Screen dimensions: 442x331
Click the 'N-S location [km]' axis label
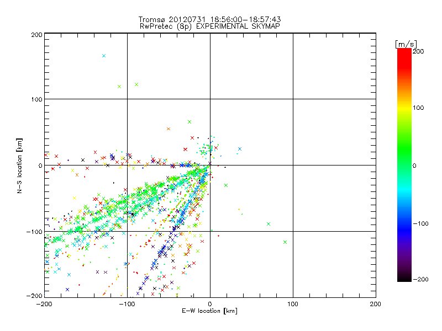(19, 165)
